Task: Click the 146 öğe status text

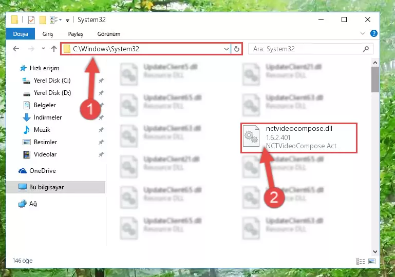Action: (x=23, y=261)
